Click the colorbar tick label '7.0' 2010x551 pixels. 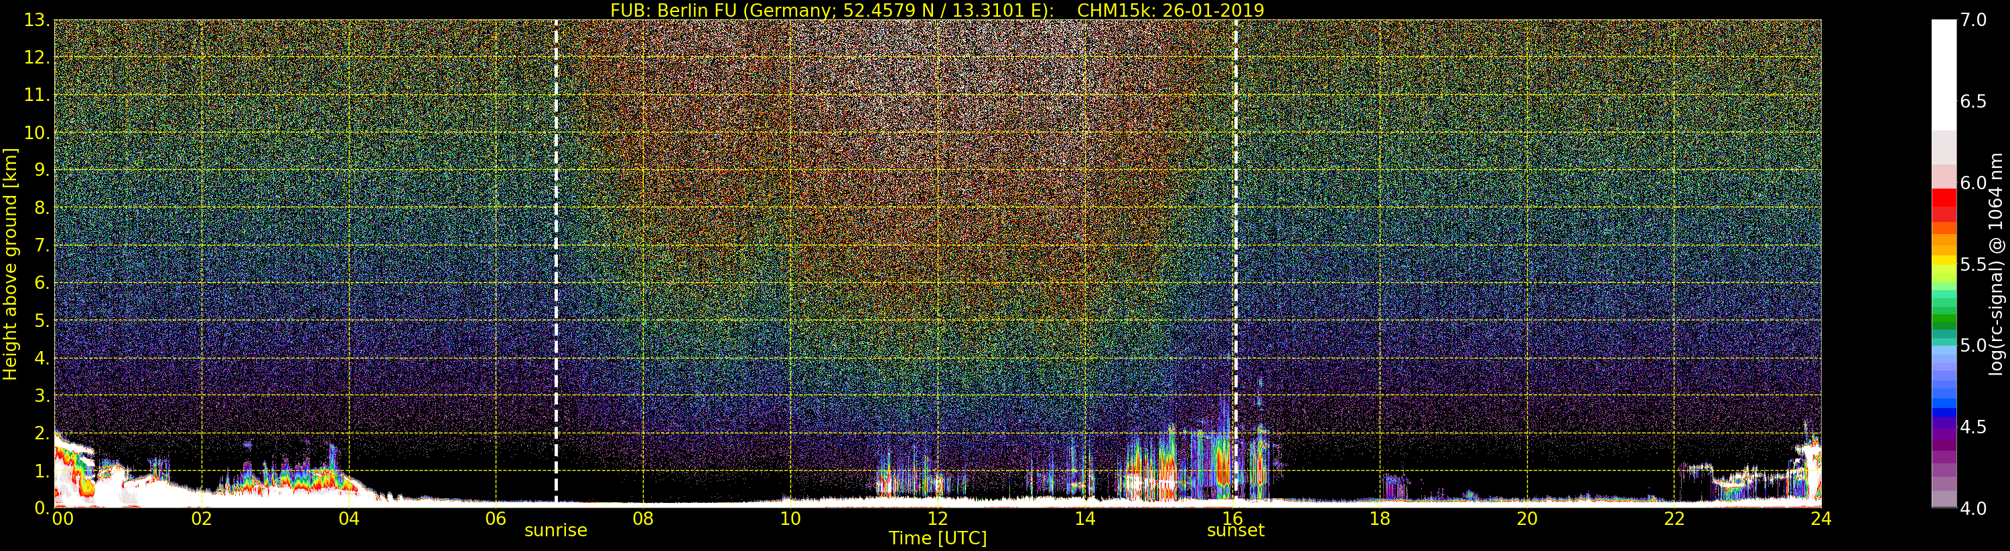pyautogui.click(x=1973, y=20)
